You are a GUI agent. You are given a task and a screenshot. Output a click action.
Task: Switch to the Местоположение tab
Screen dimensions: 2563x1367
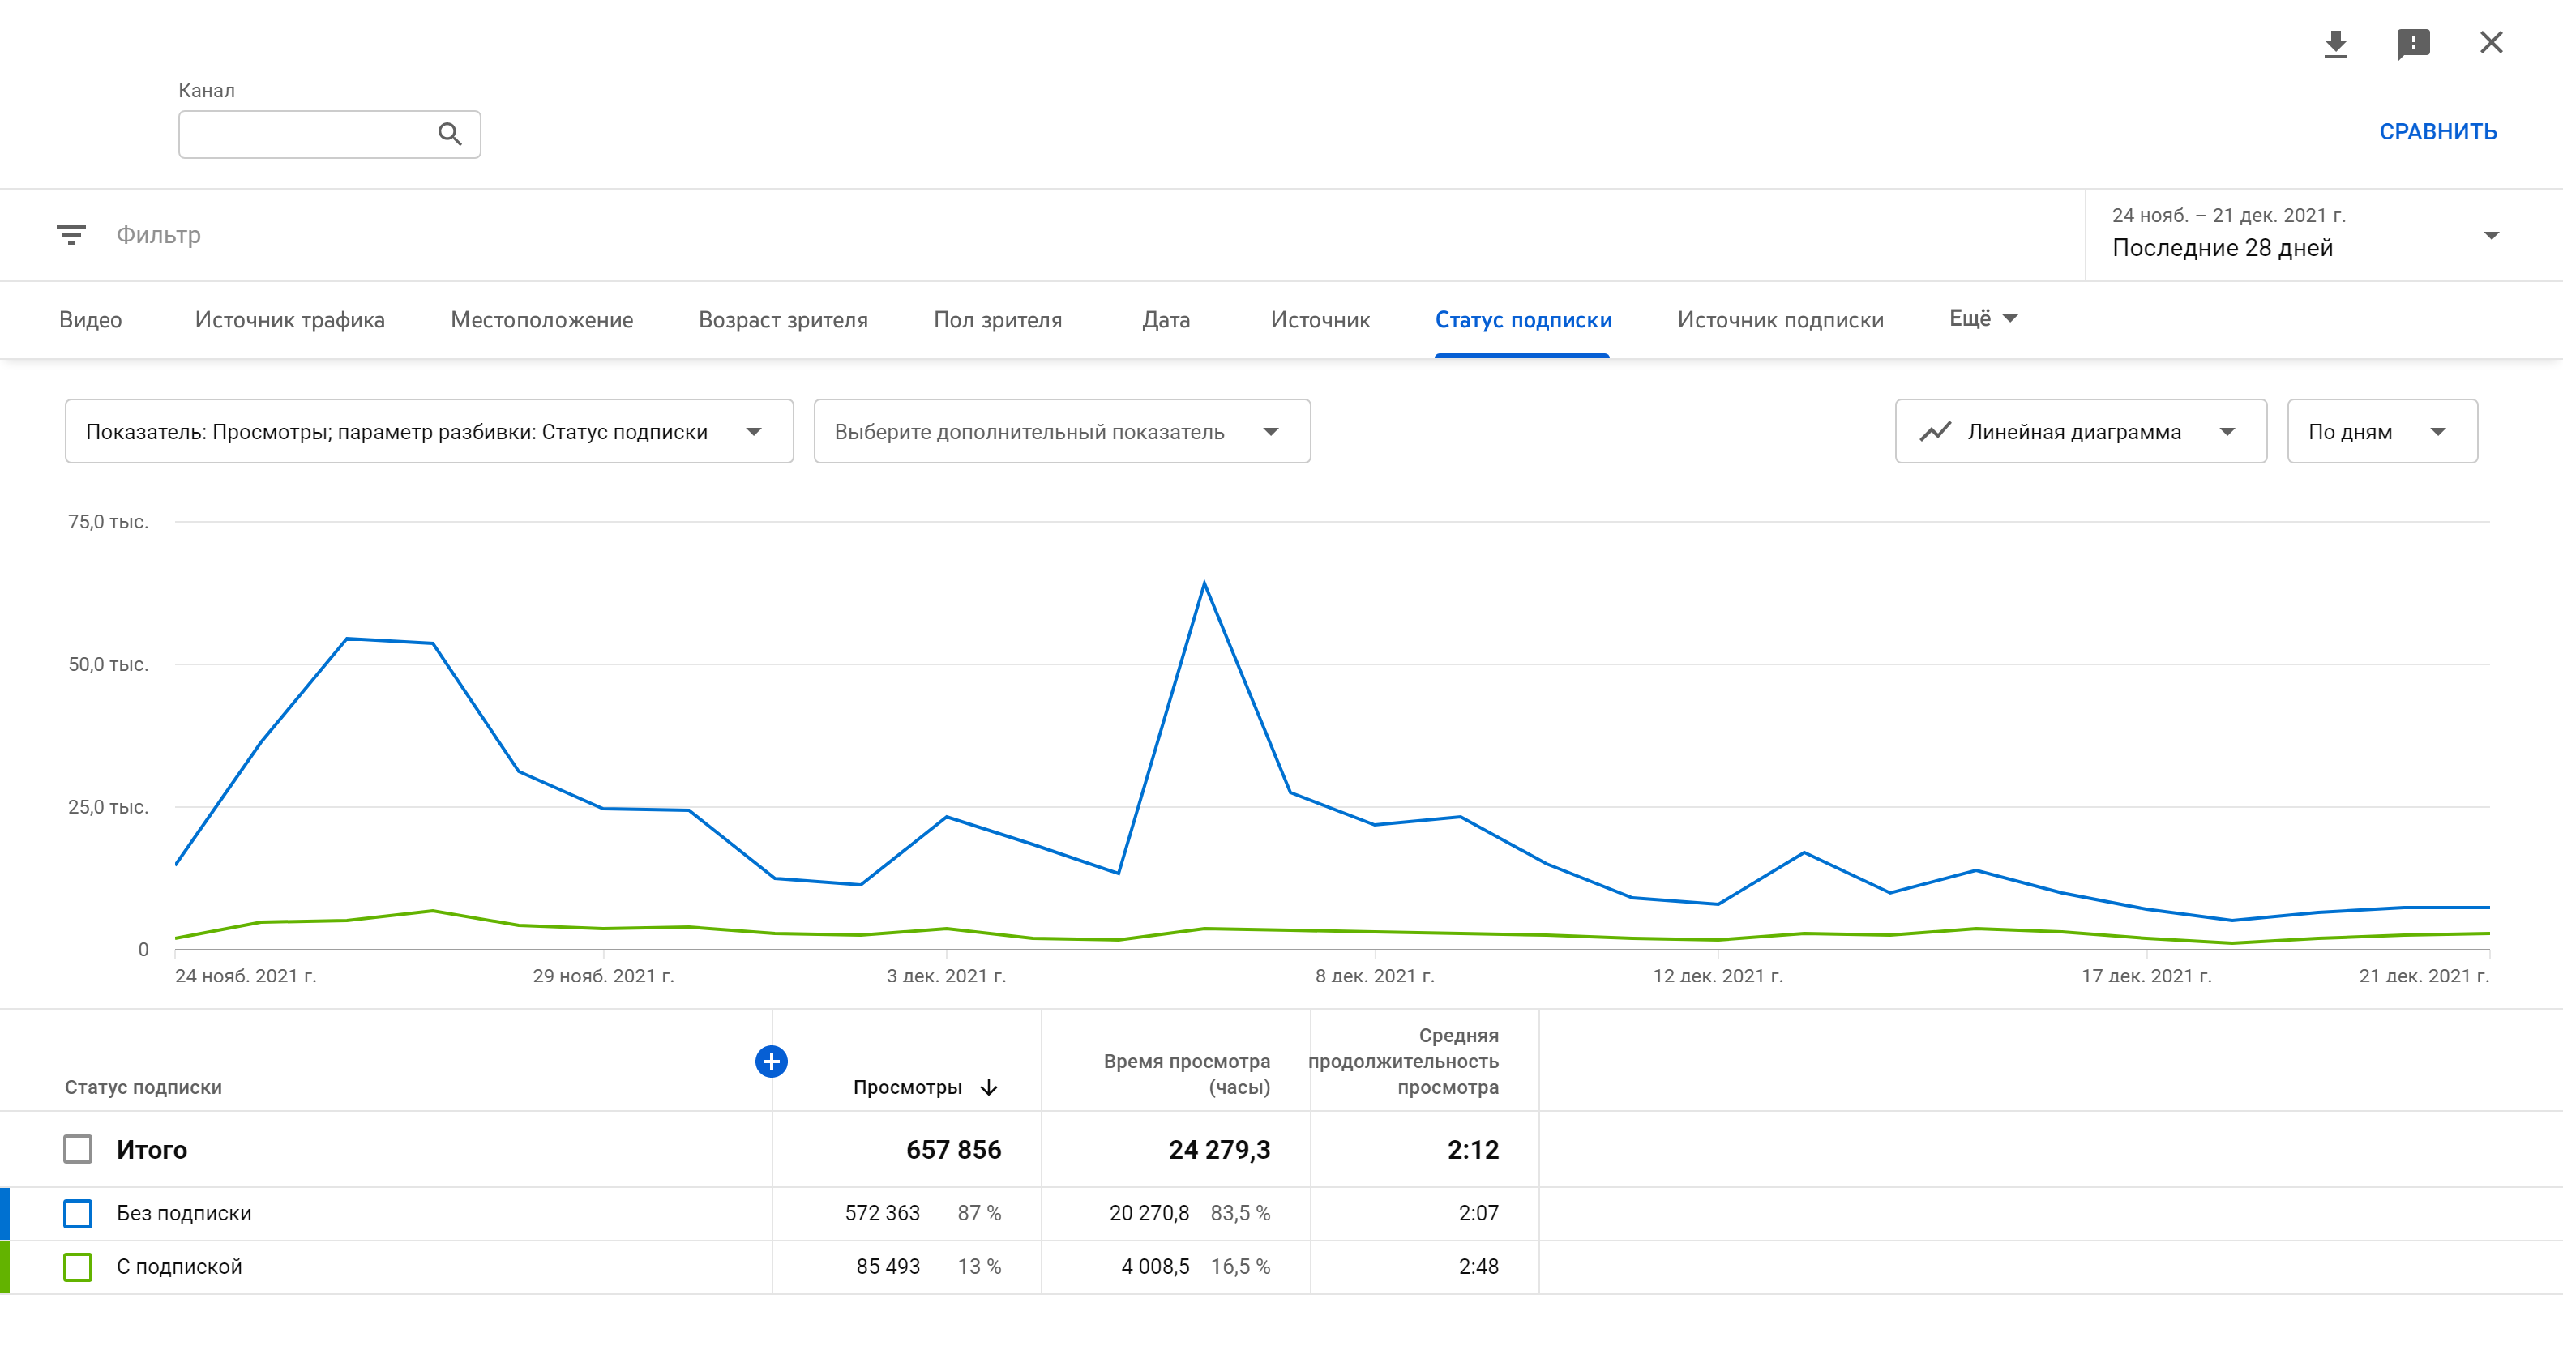[541, 320]
